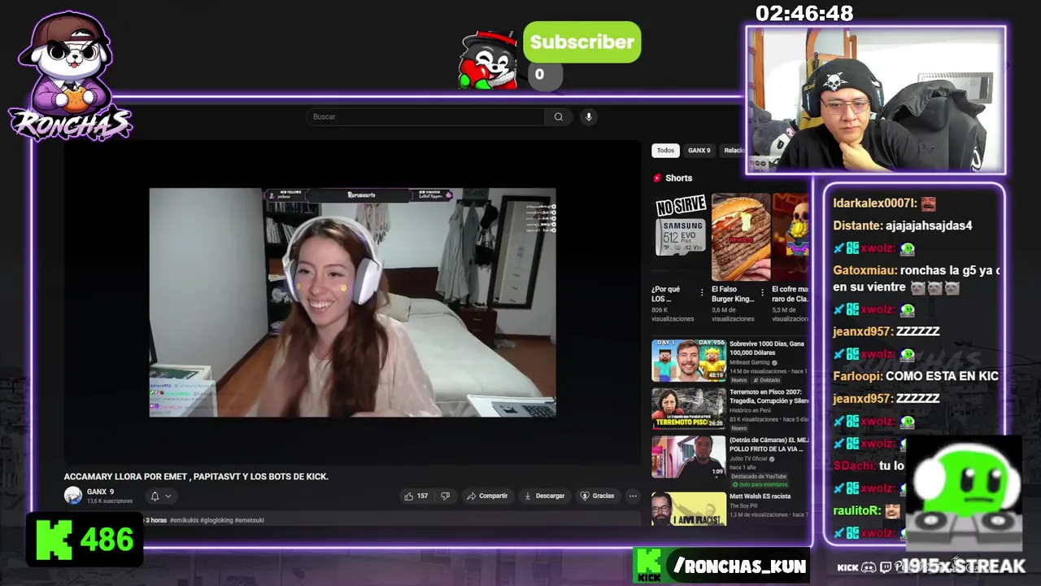
Task: Select the GANX 9 filter chip
Action: [699, 151]
